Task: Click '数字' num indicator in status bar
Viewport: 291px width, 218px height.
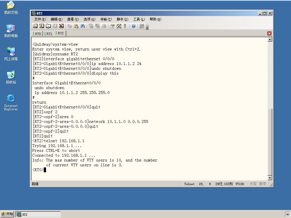Action: pos(263,184)
